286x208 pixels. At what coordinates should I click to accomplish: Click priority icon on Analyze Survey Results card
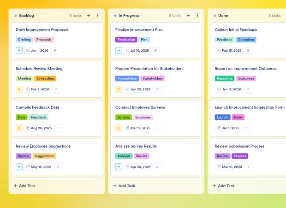coord(119,166)
